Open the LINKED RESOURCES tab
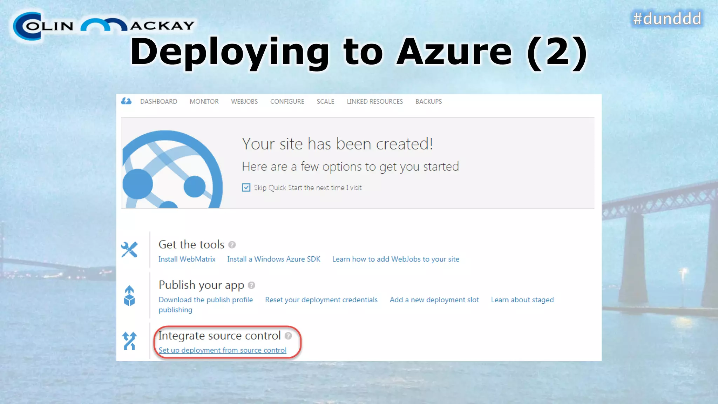The width and height of the screenshot is (718, 404). click(375, 101)
